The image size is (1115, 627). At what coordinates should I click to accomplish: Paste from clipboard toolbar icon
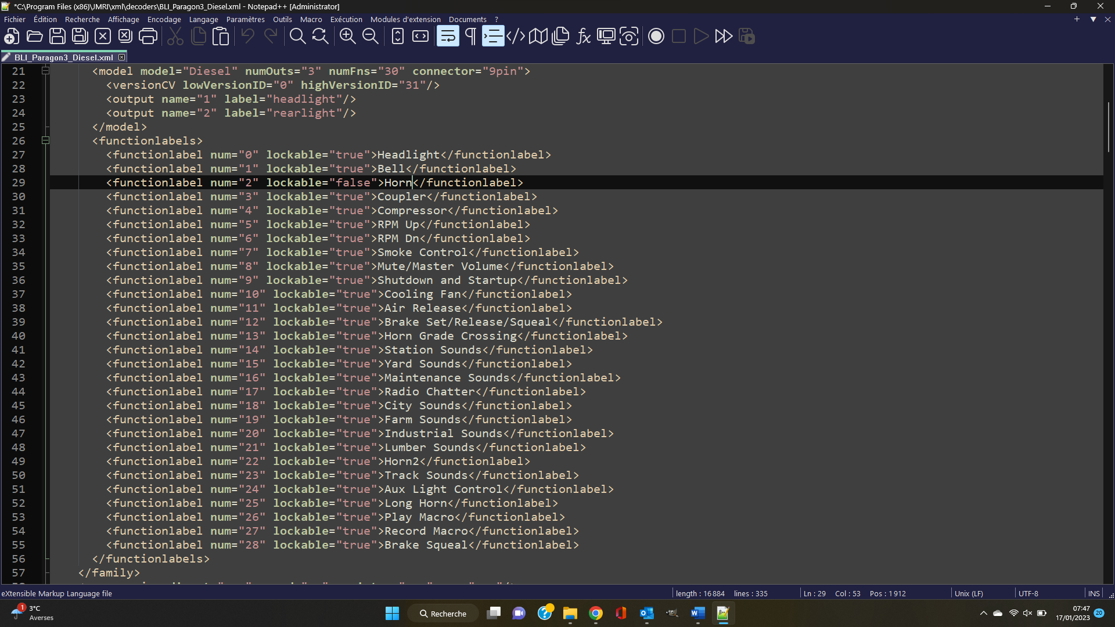pos(221,37)
